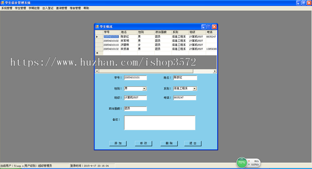Click the main application title bar icon
The image size is (312, 169).
2,2
